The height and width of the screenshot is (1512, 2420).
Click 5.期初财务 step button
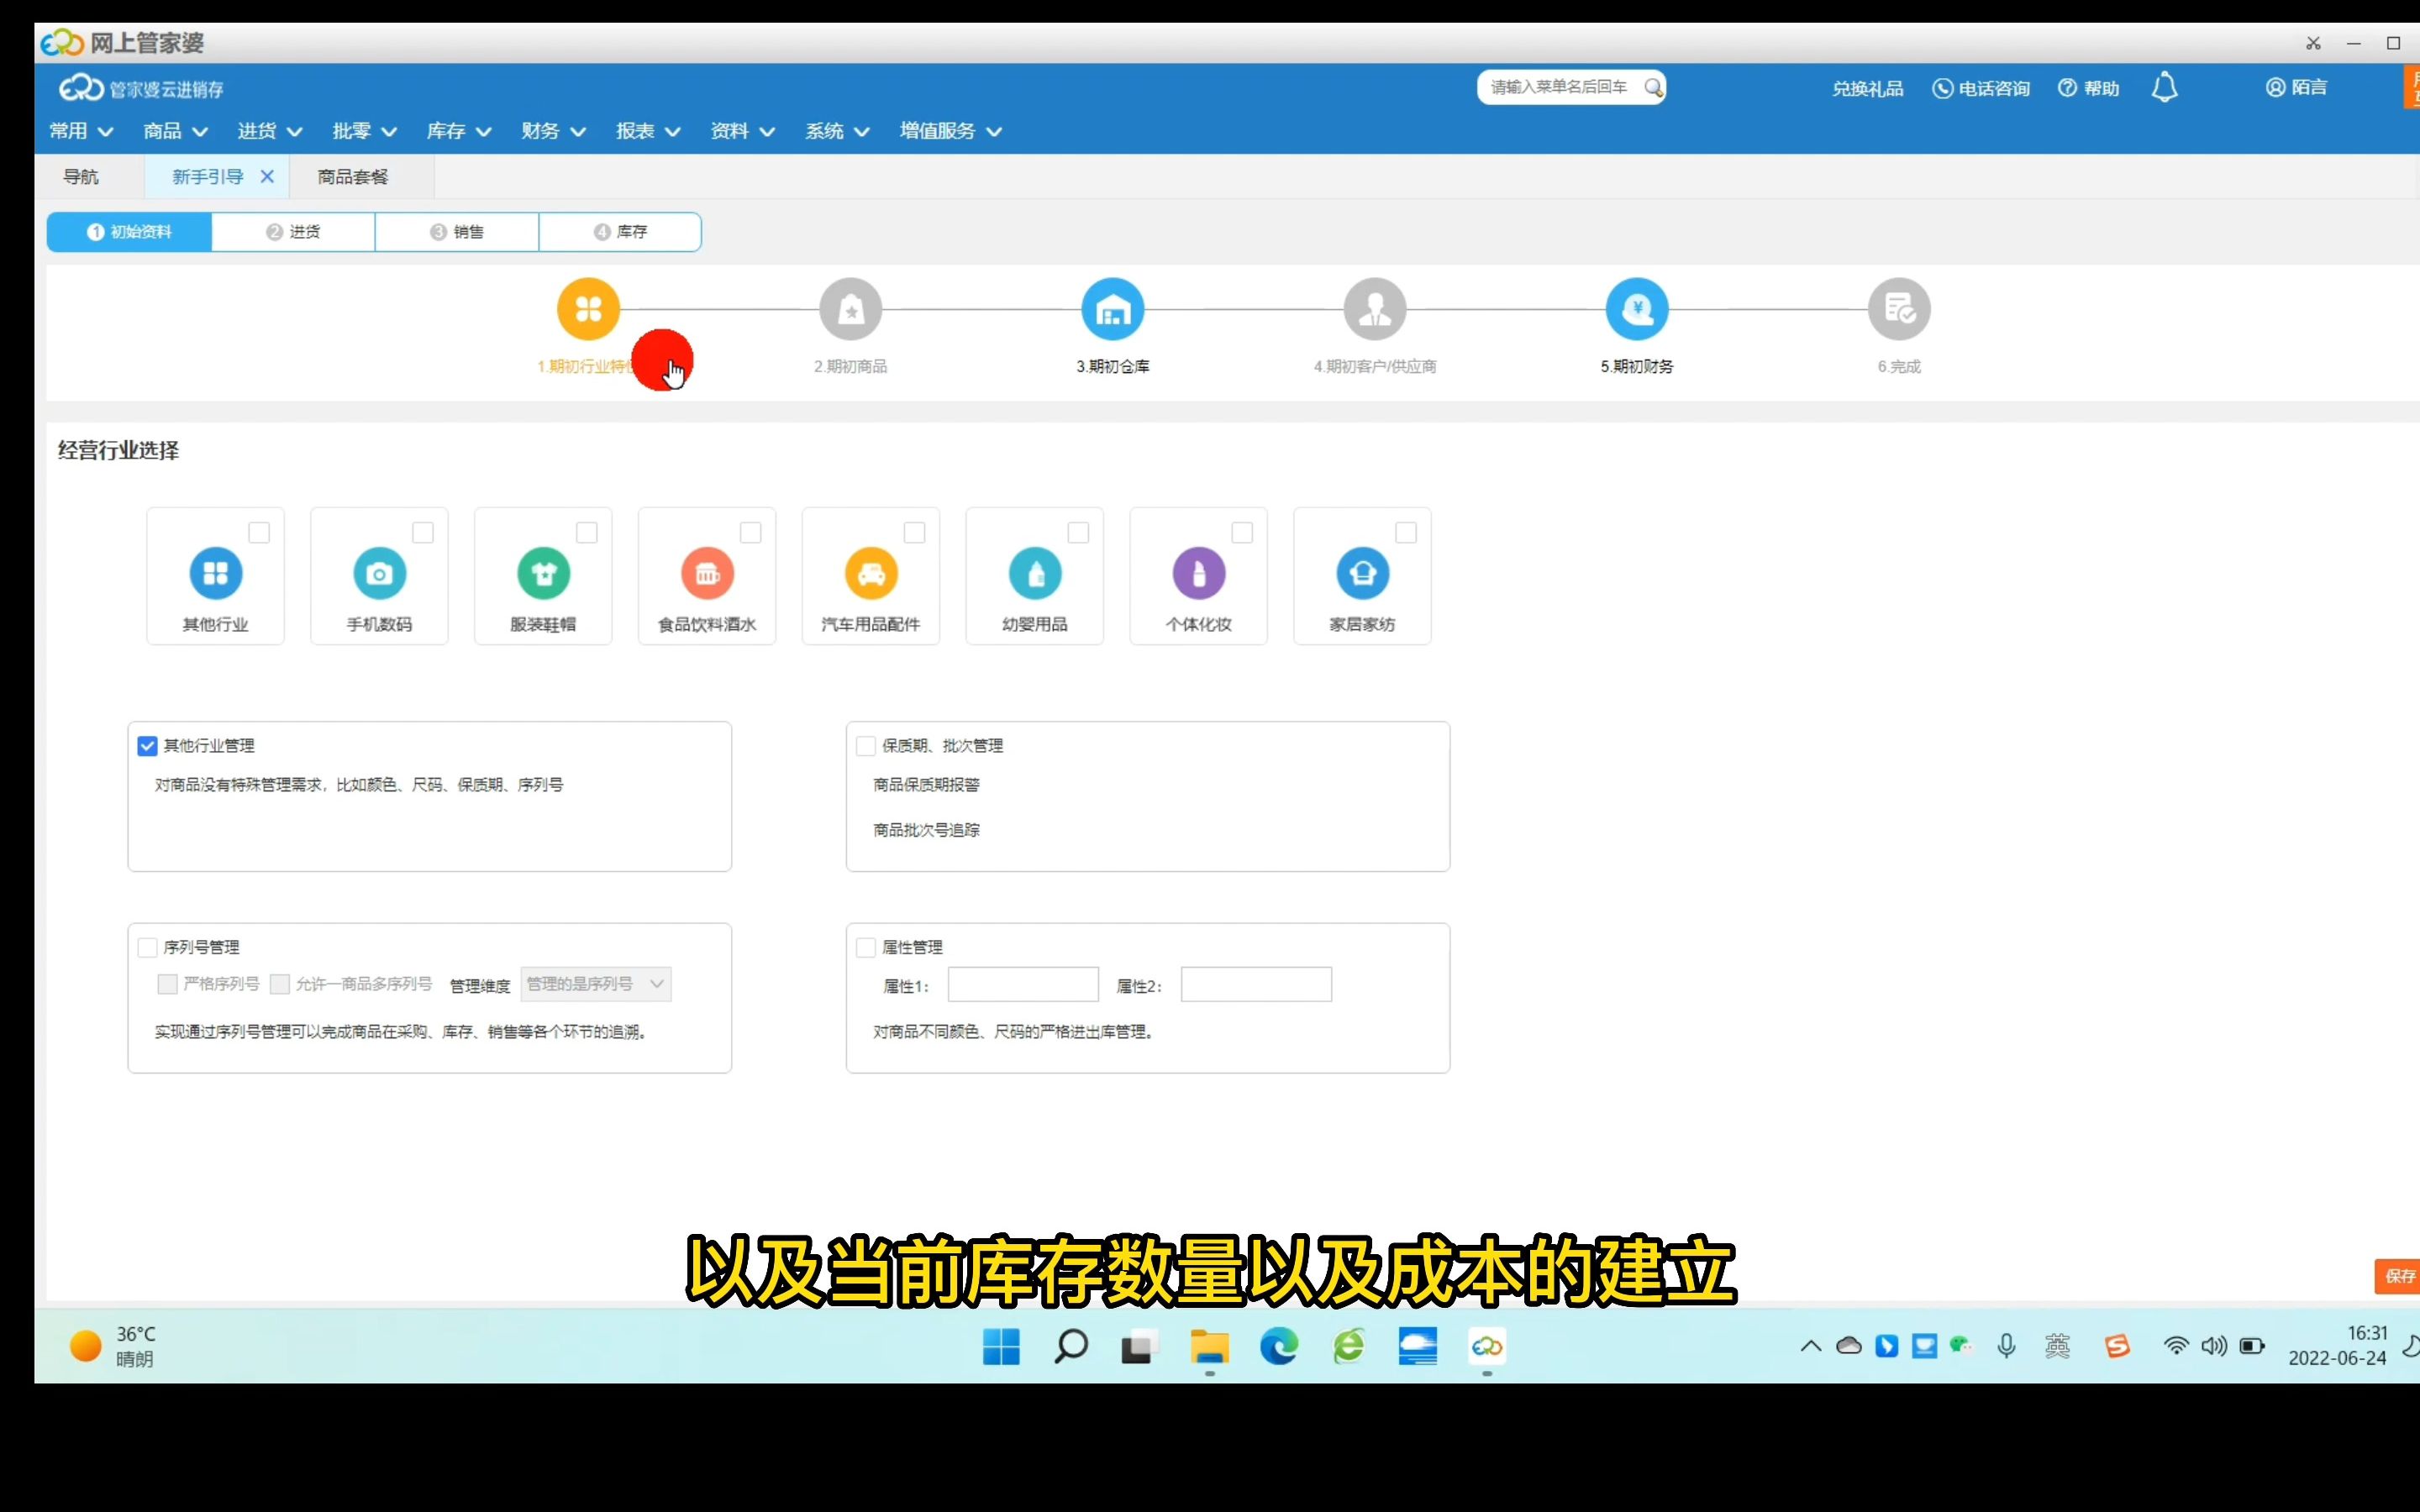(1636, 308)
